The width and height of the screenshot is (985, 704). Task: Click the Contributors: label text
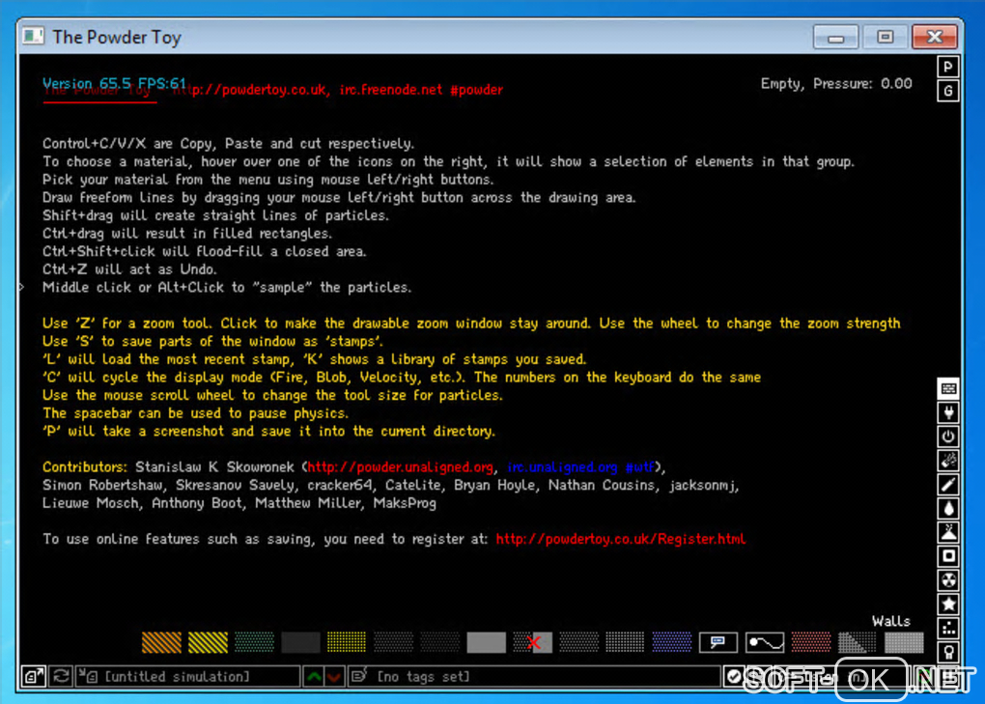85,467
